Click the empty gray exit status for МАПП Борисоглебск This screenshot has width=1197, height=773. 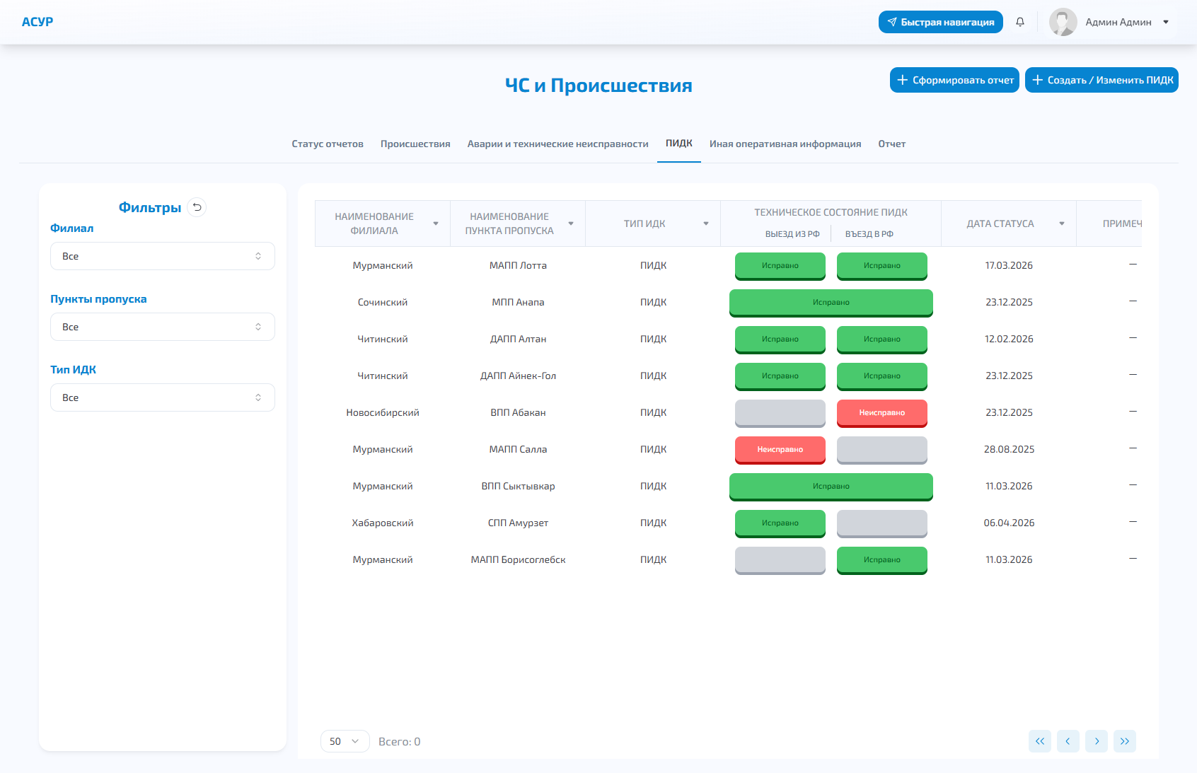(780, 560)
